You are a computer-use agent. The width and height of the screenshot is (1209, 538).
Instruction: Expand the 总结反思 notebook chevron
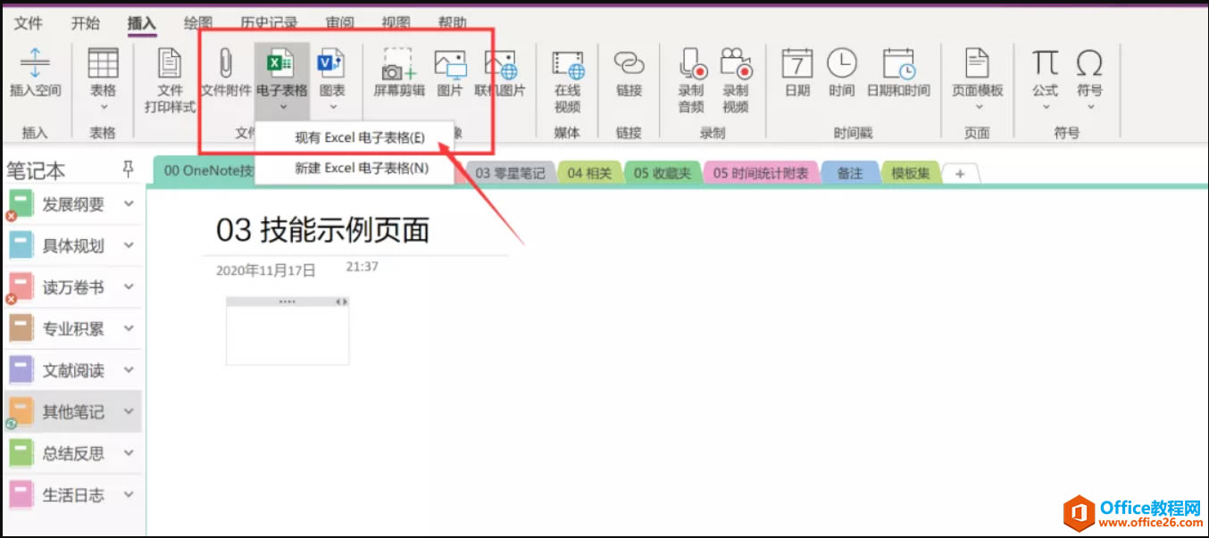[129, 453]
